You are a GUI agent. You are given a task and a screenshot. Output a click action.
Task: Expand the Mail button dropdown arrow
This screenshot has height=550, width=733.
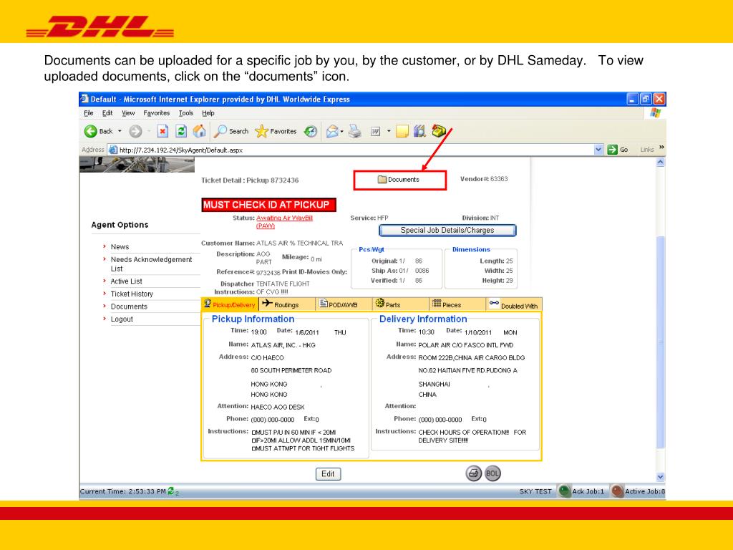pyautogui.click(x=341, y=132)
